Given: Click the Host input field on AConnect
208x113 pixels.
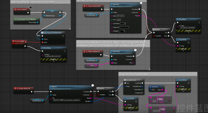Looking at the screenshot, I should [x=120, y=16].
